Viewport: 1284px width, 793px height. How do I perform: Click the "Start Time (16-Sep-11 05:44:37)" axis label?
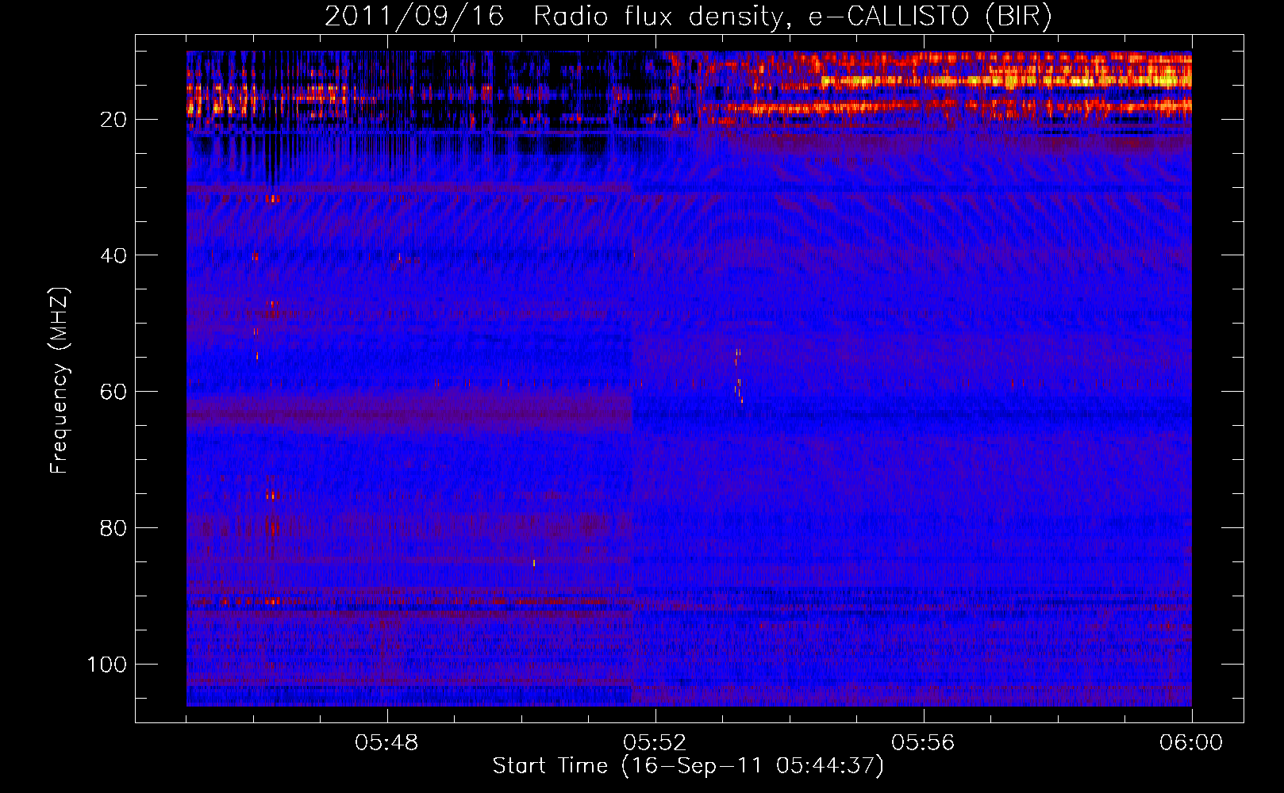point(688,766)
